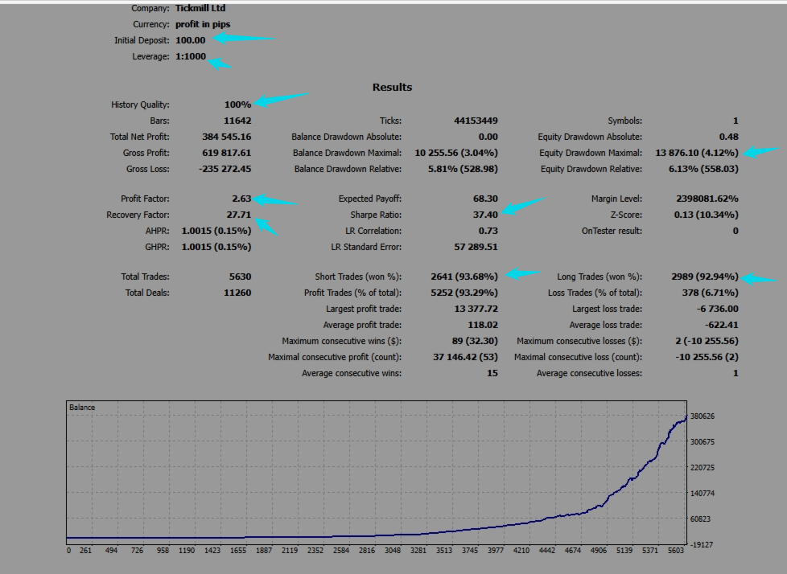
Task: Select Maximum consecutive losses value 2 (-10 255.56)
Action: (x=707, y=340)
